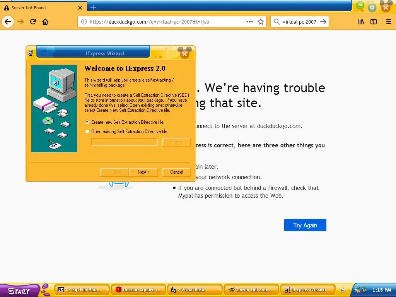Close the IExpress Wizard dialog
396x297 pixels.
tap(184, 53)
